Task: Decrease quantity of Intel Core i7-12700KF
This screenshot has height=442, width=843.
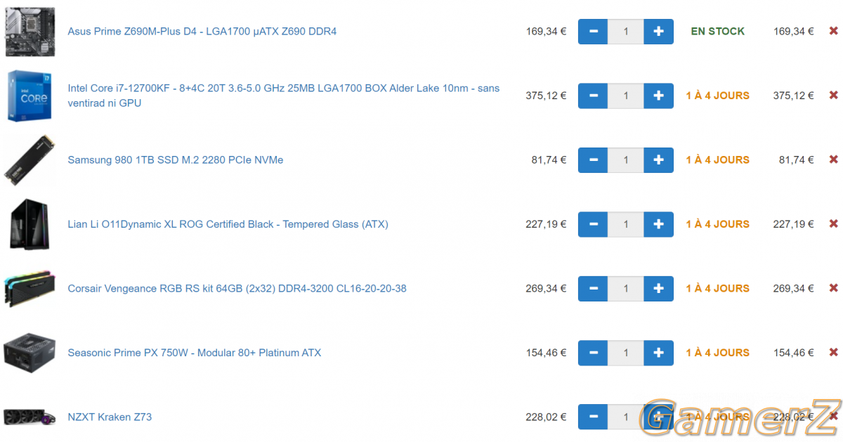Action: [593, 96]
